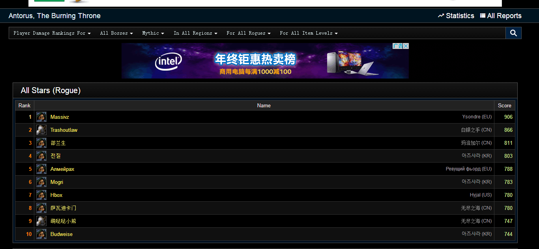This screenshot has height=249, width=539.
Task: Click the spec icon in rank 4 row
Action: click(41, 156)
